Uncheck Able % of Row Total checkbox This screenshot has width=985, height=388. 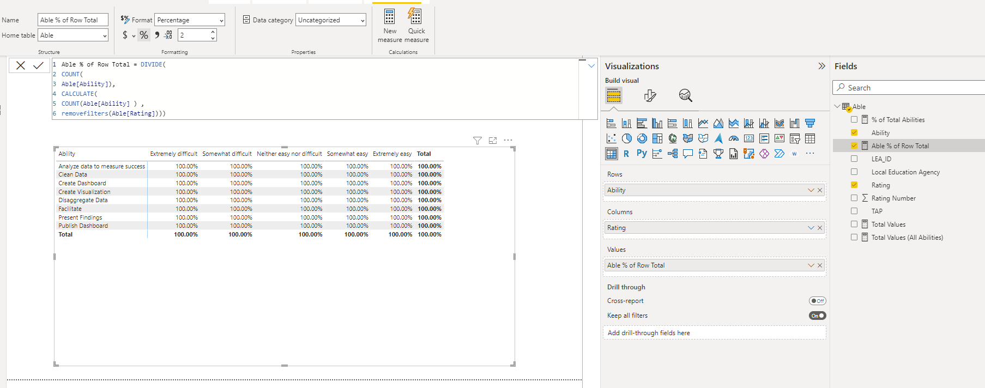854,145
